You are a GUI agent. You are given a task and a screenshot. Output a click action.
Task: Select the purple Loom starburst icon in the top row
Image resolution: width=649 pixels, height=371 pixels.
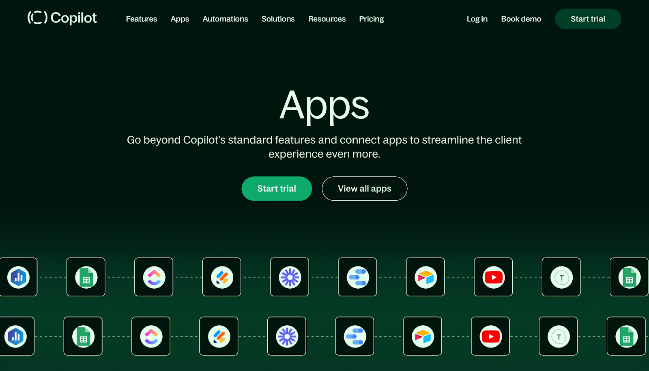click(290, 277)
